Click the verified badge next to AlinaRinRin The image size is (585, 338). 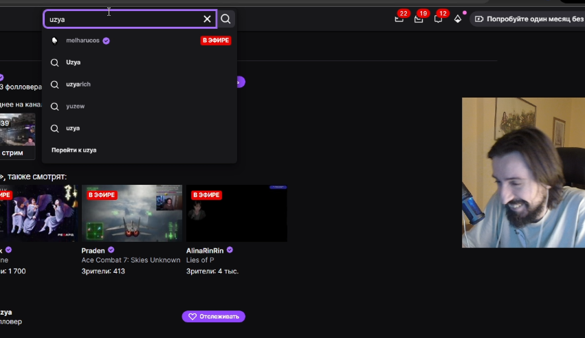(230, 250)
